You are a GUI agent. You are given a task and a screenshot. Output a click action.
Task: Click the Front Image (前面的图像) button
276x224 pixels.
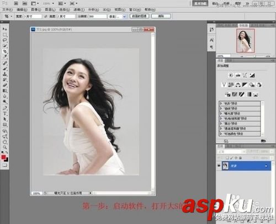point(139,16)
